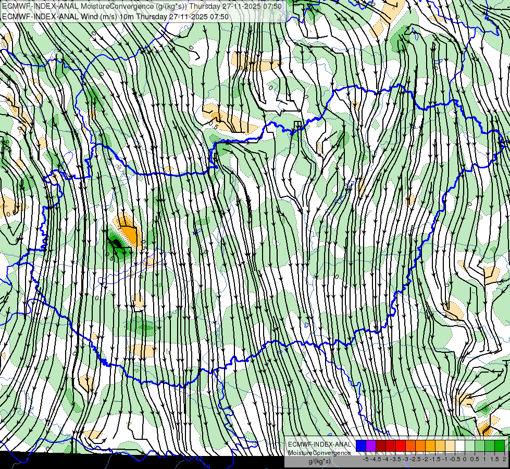
Task: Click the orange-red swatch between -3 and -2.5
Action: pos(411,446)
